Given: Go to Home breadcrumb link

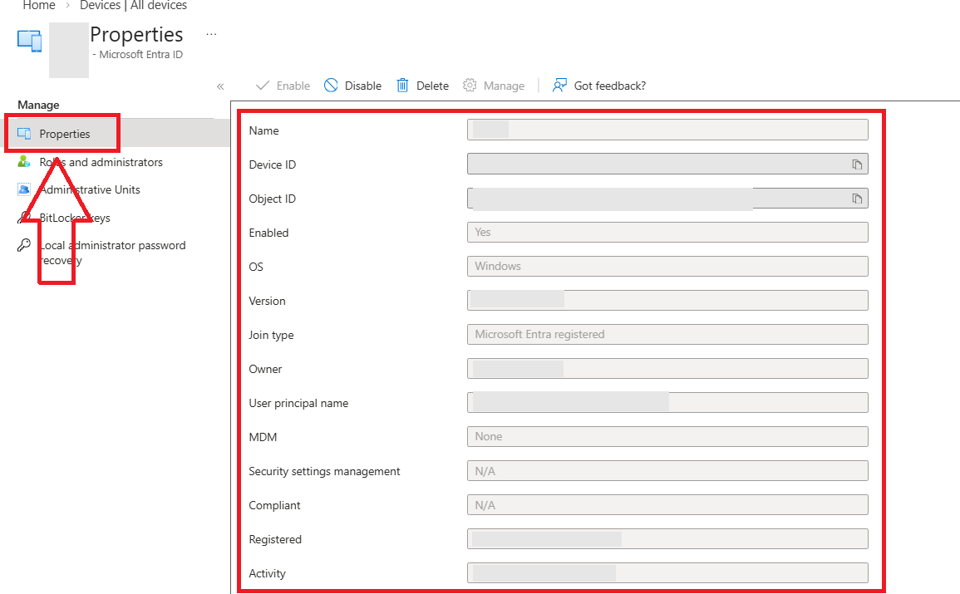Looking at the screenshot, I should tap(39, 6).
